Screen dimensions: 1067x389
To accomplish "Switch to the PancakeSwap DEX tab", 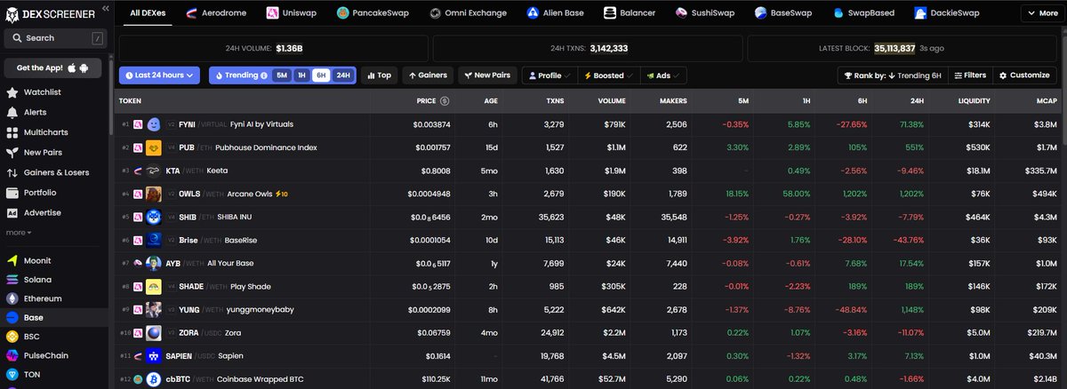I will (x=373, y=13).
